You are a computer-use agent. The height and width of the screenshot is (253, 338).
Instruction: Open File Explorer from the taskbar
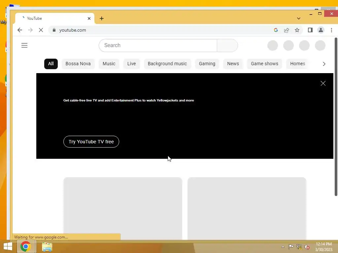47,247
